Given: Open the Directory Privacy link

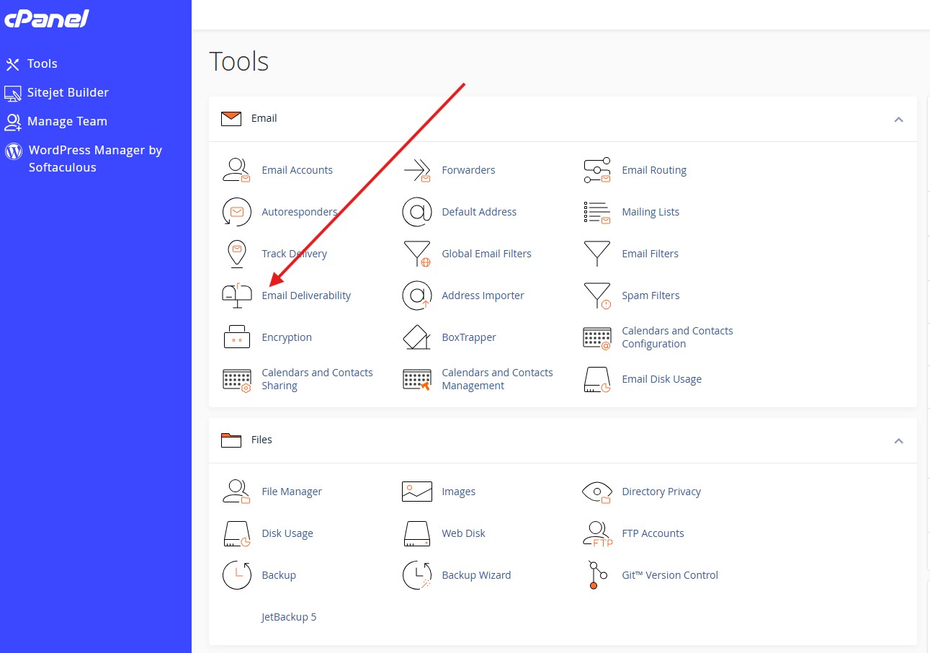Looking at the screenshot, I should pos(661,492).
